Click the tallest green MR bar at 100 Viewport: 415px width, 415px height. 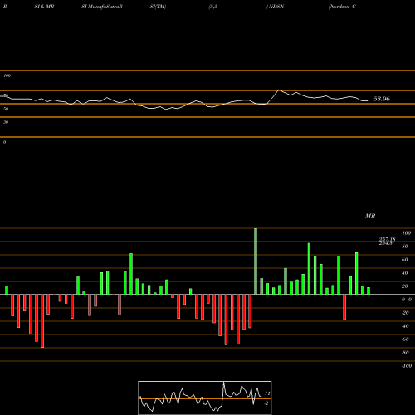point(256,261)
